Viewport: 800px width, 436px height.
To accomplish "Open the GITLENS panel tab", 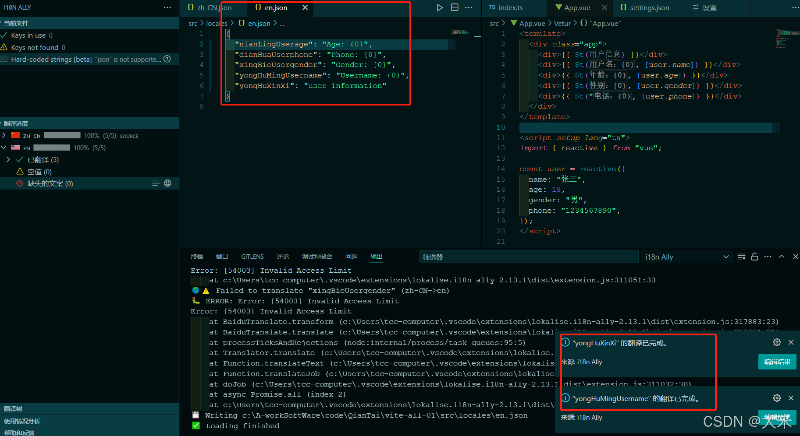I will click(252, 257).
